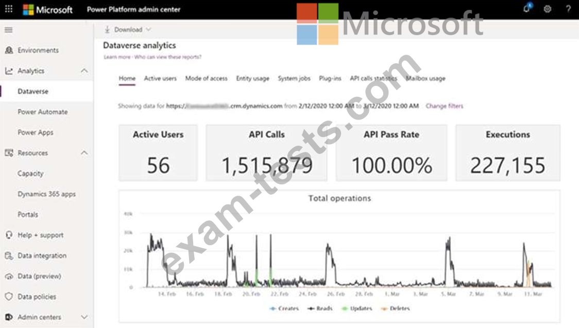This screenshot has height=328, width=579.
Task: Click the Total operations chart title
Action: (x=339, y=198)
